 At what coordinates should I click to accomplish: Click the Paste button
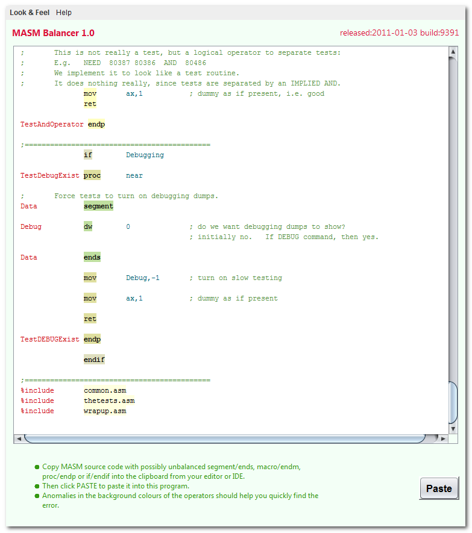point(439,488)
